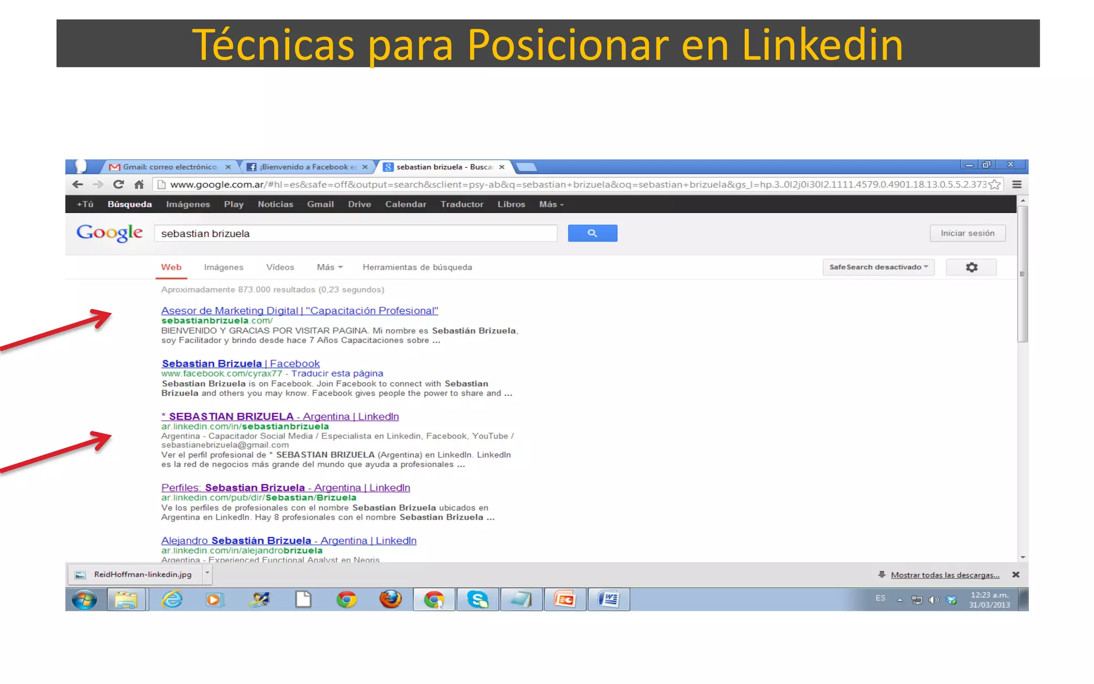This screenshot has width=1094, height=684.
Task: Switch to the Bienvenido a Facebook tab
Action: (x=308, y=167)
